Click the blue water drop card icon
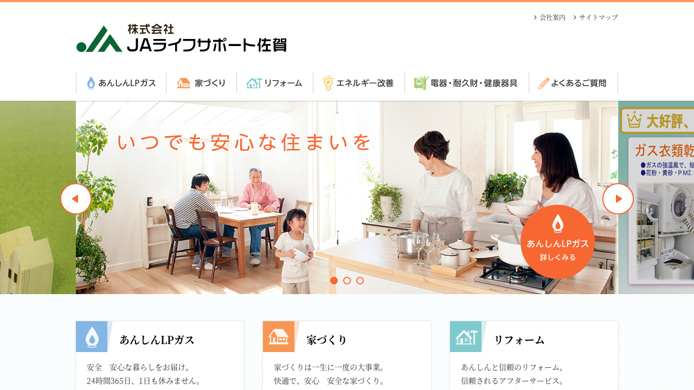The image size is (694, 390). [92, 336]
